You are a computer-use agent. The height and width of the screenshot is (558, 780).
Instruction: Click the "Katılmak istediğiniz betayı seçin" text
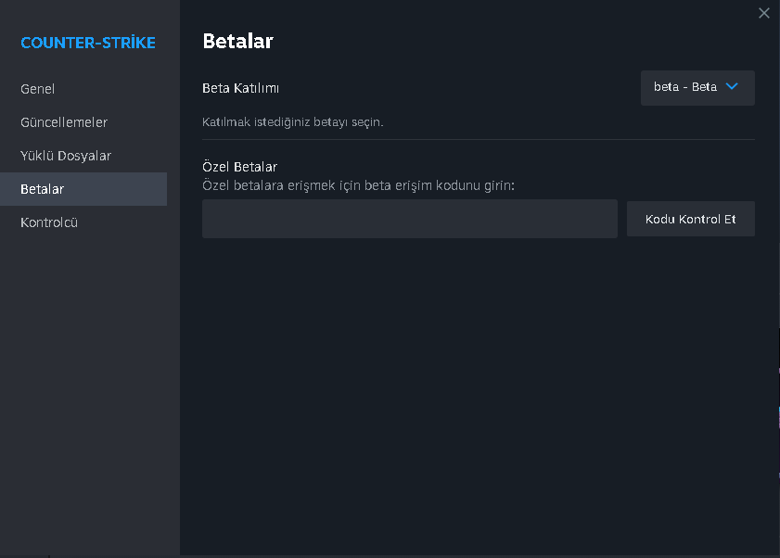pos(292,121)
